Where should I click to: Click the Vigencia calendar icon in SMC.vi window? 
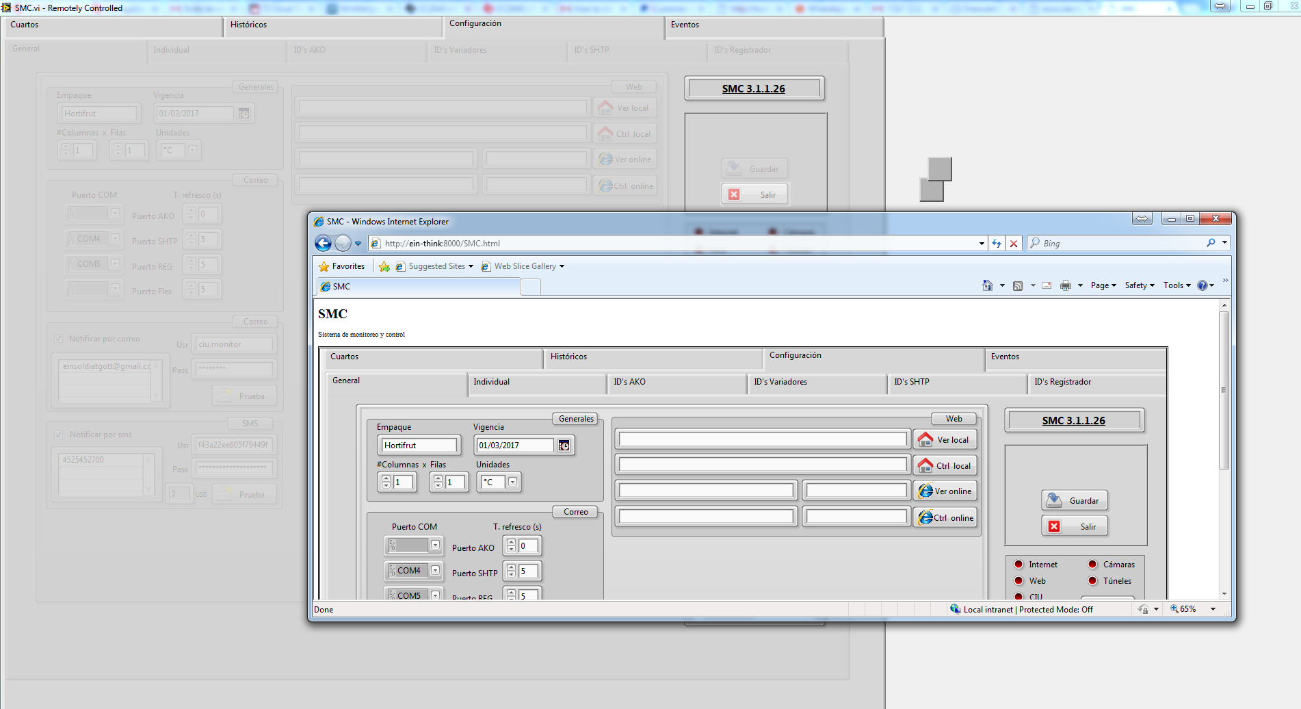coord(244,114)
